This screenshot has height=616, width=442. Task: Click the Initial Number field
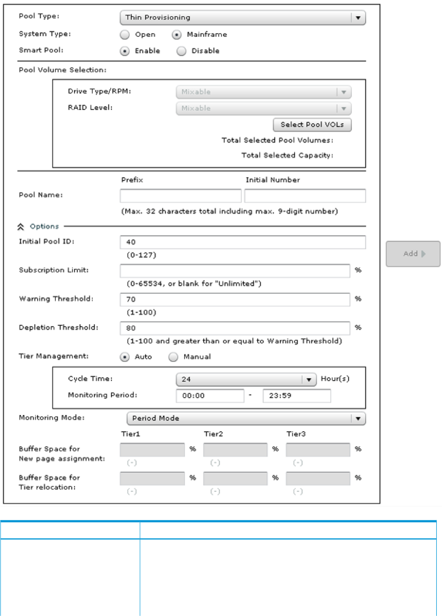coord(305,195)
